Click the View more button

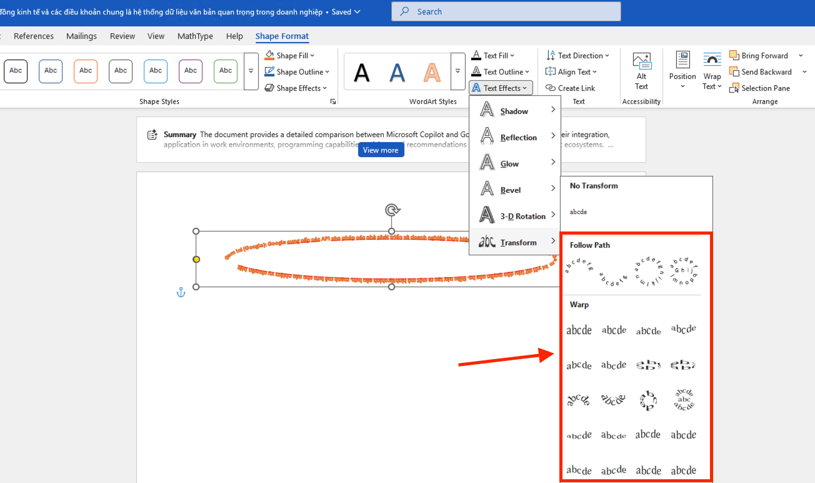tap(381, 150)
